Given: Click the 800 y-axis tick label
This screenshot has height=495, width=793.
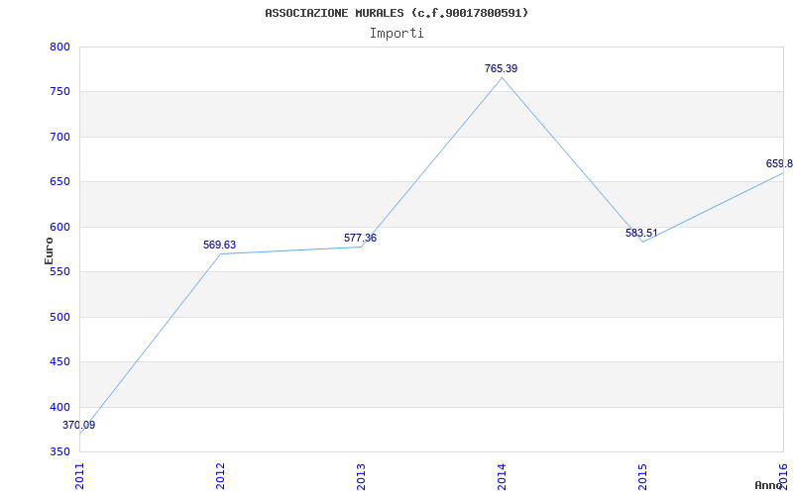Looking at the screenshot, I should click(x=59, y=47).
